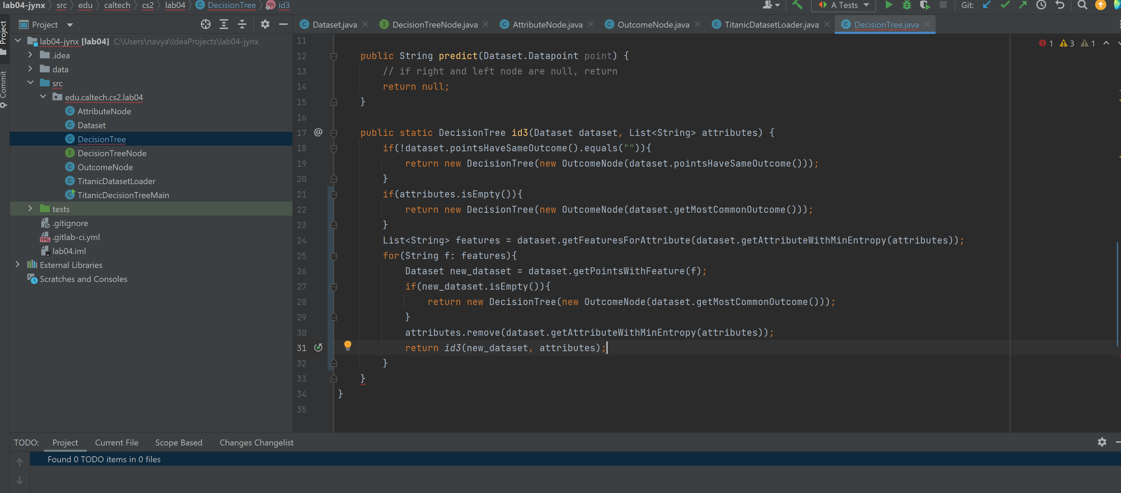1121x493 pixels.
Task: Commit changes with Git checkmark
Action: (x=1005, y=5)
